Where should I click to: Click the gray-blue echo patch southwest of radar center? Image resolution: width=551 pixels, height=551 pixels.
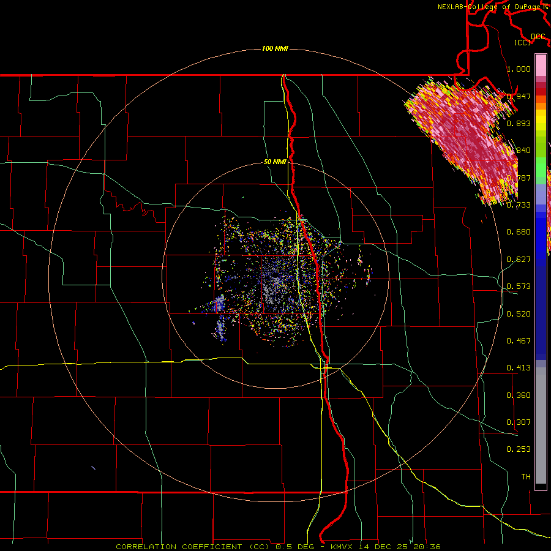[220, 303]
